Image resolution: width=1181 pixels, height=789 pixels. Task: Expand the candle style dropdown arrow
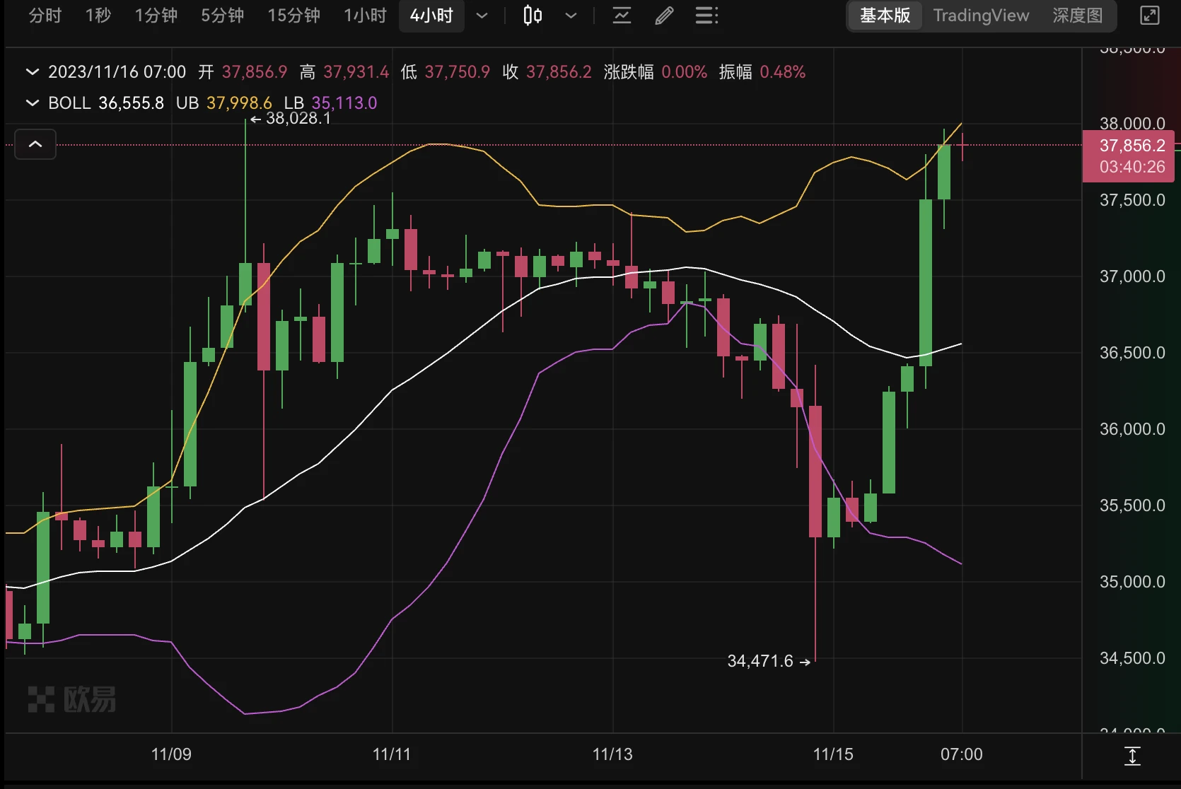pyautogui.click(x=571, y=16)
